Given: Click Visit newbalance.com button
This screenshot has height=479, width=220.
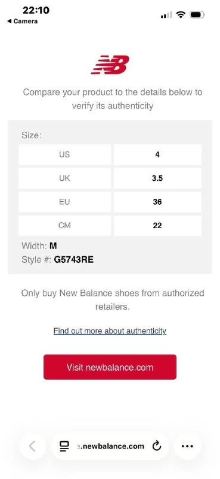Looking at the screenshot, I should click(110, 367).
